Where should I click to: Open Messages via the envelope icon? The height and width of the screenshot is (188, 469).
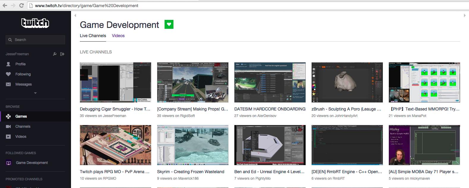pyautogui.click(x=8, y=84)
